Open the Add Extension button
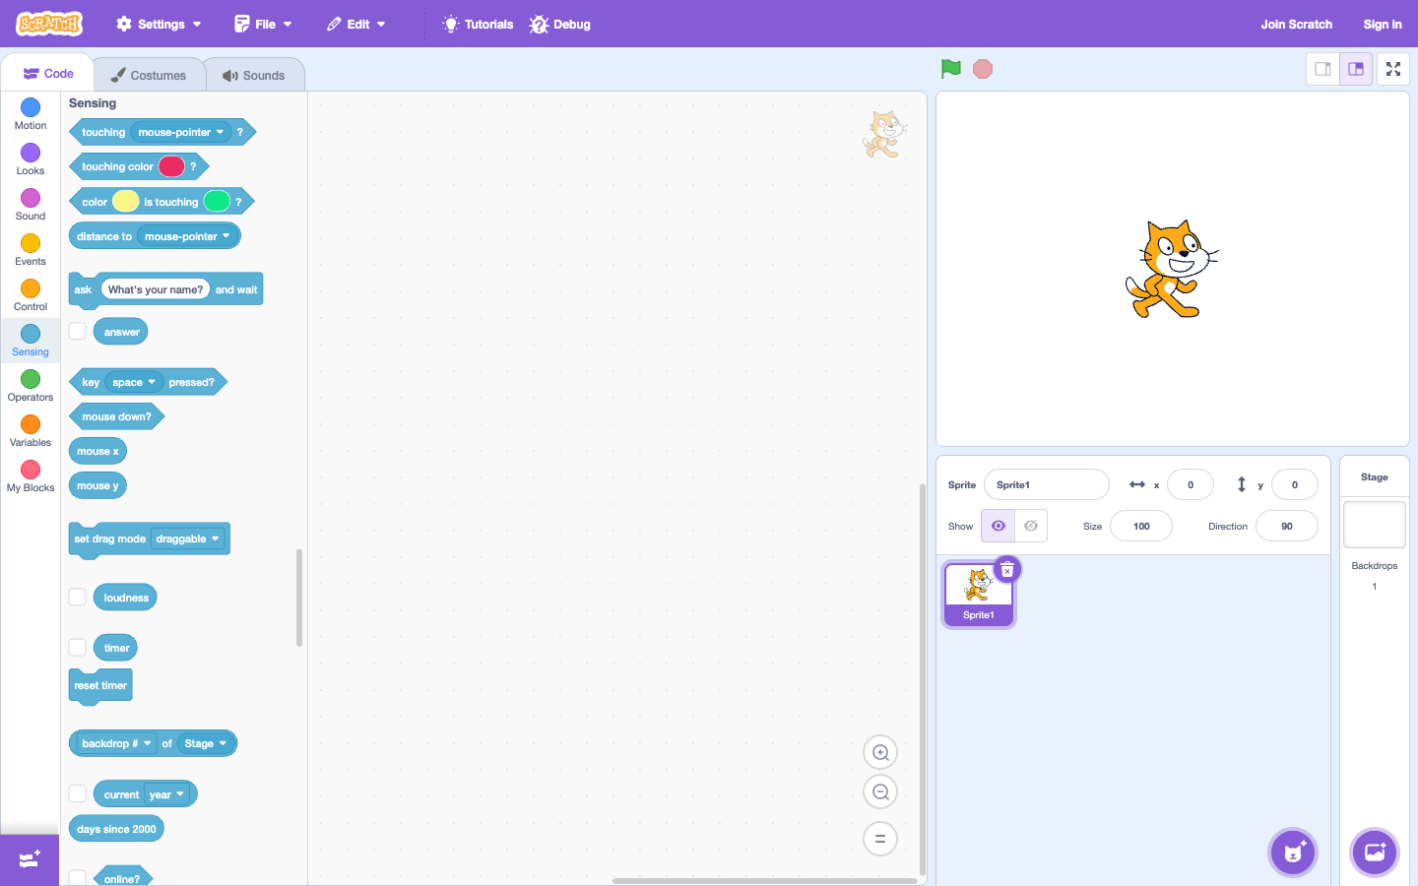The image size is (1418, 886). 30,859
